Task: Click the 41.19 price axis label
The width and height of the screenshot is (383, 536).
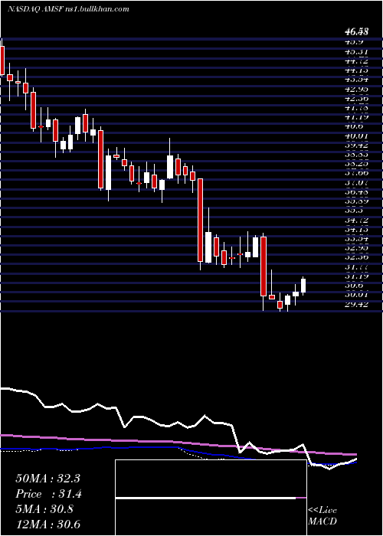Action: [356, 117]
